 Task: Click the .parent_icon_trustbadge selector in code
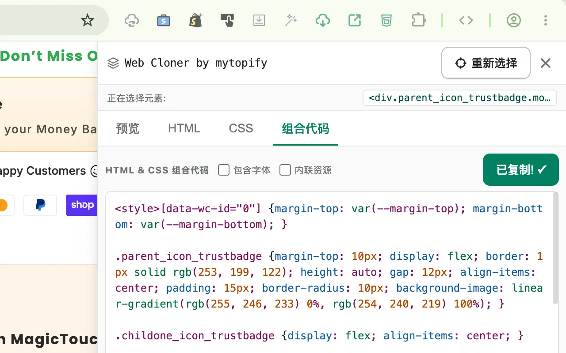click(189, 256)
